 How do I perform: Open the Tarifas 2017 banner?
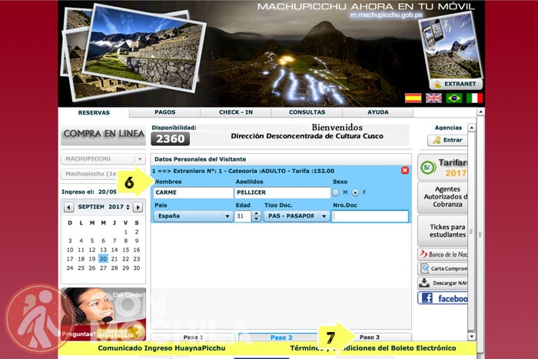(x=443, y=168)
